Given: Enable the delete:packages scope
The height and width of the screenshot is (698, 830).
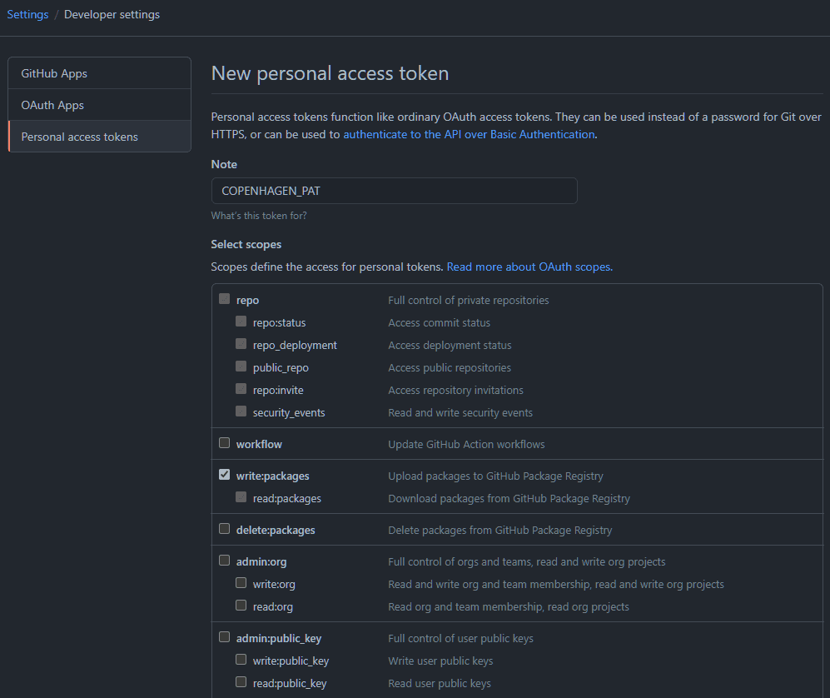Looking at the screenshot, I should [224, 529].
